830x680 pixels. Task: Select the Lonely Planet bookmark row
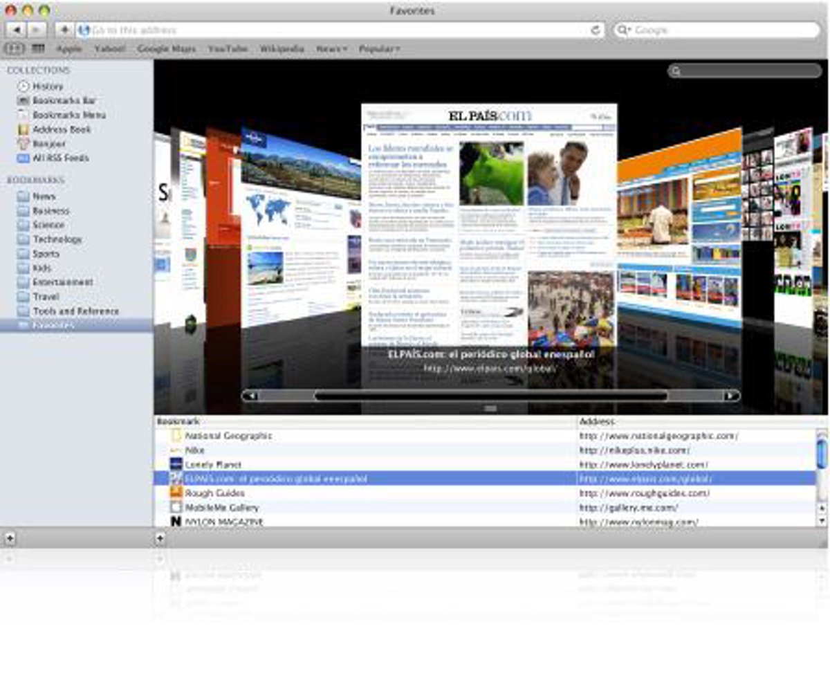pos(213,465)
